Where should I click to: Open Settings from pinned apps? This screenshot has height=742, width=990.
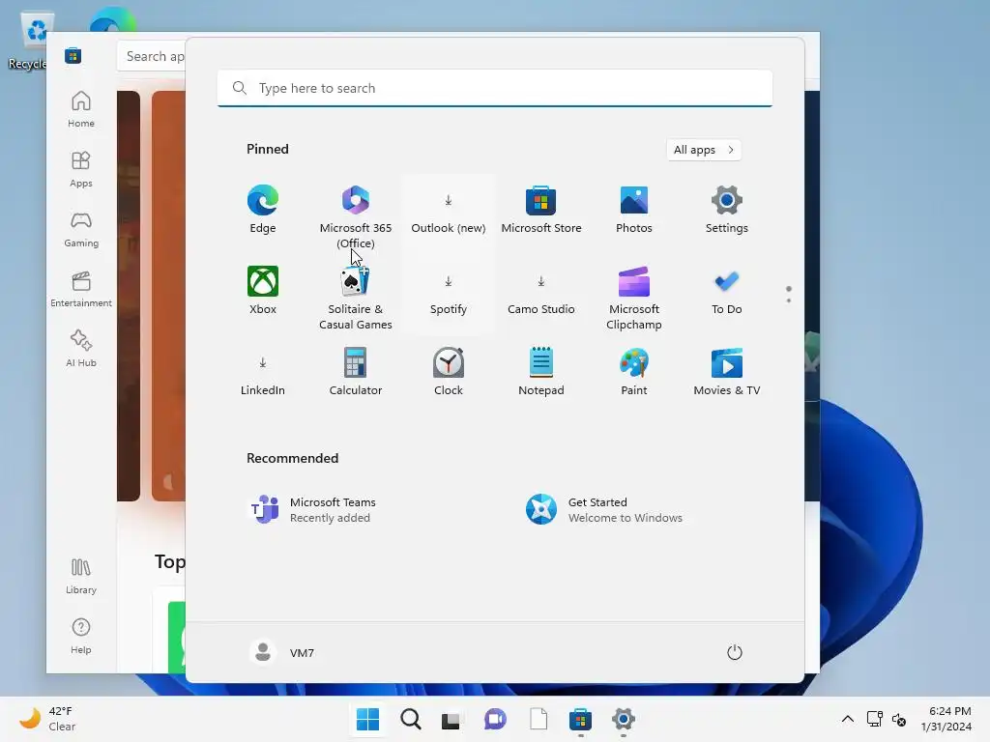(x=727, y=210)
